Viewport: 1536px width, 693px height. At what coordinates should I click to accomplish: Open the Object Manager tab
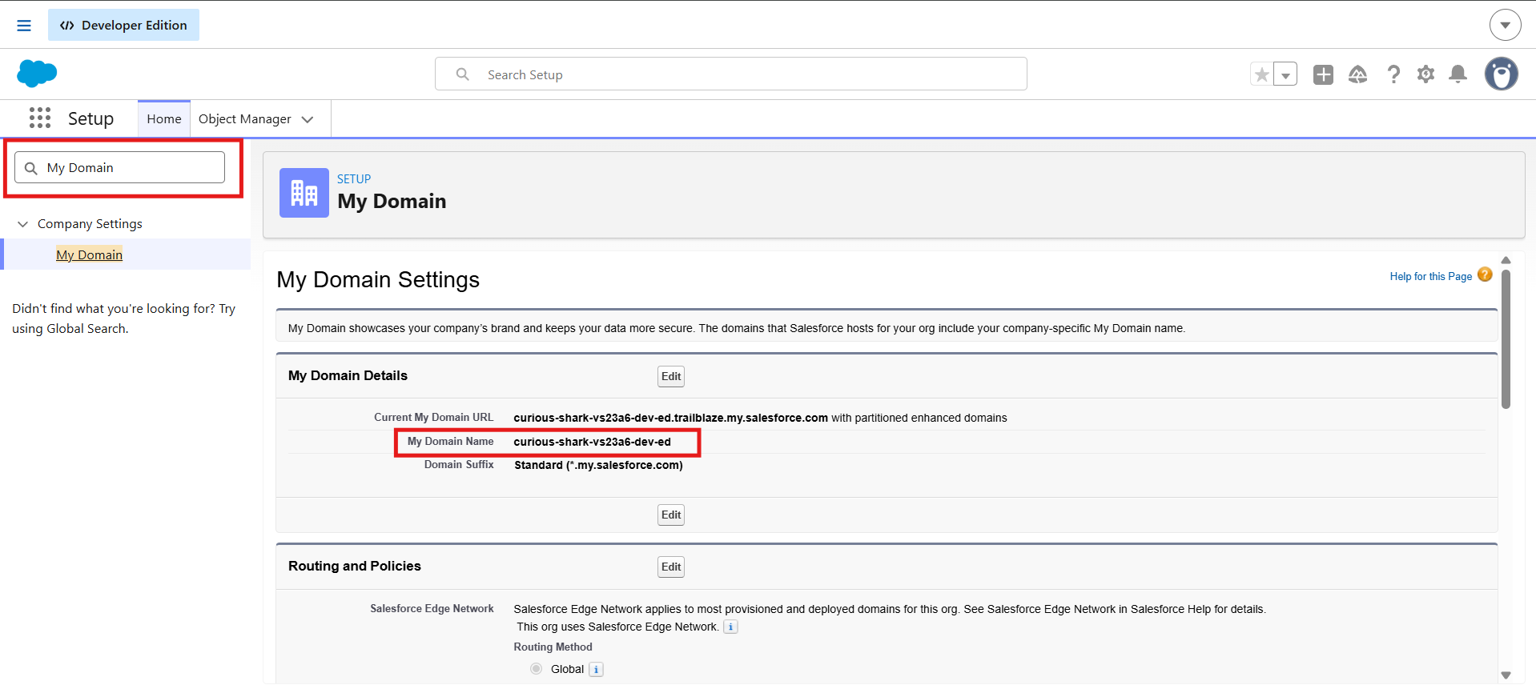244,119
